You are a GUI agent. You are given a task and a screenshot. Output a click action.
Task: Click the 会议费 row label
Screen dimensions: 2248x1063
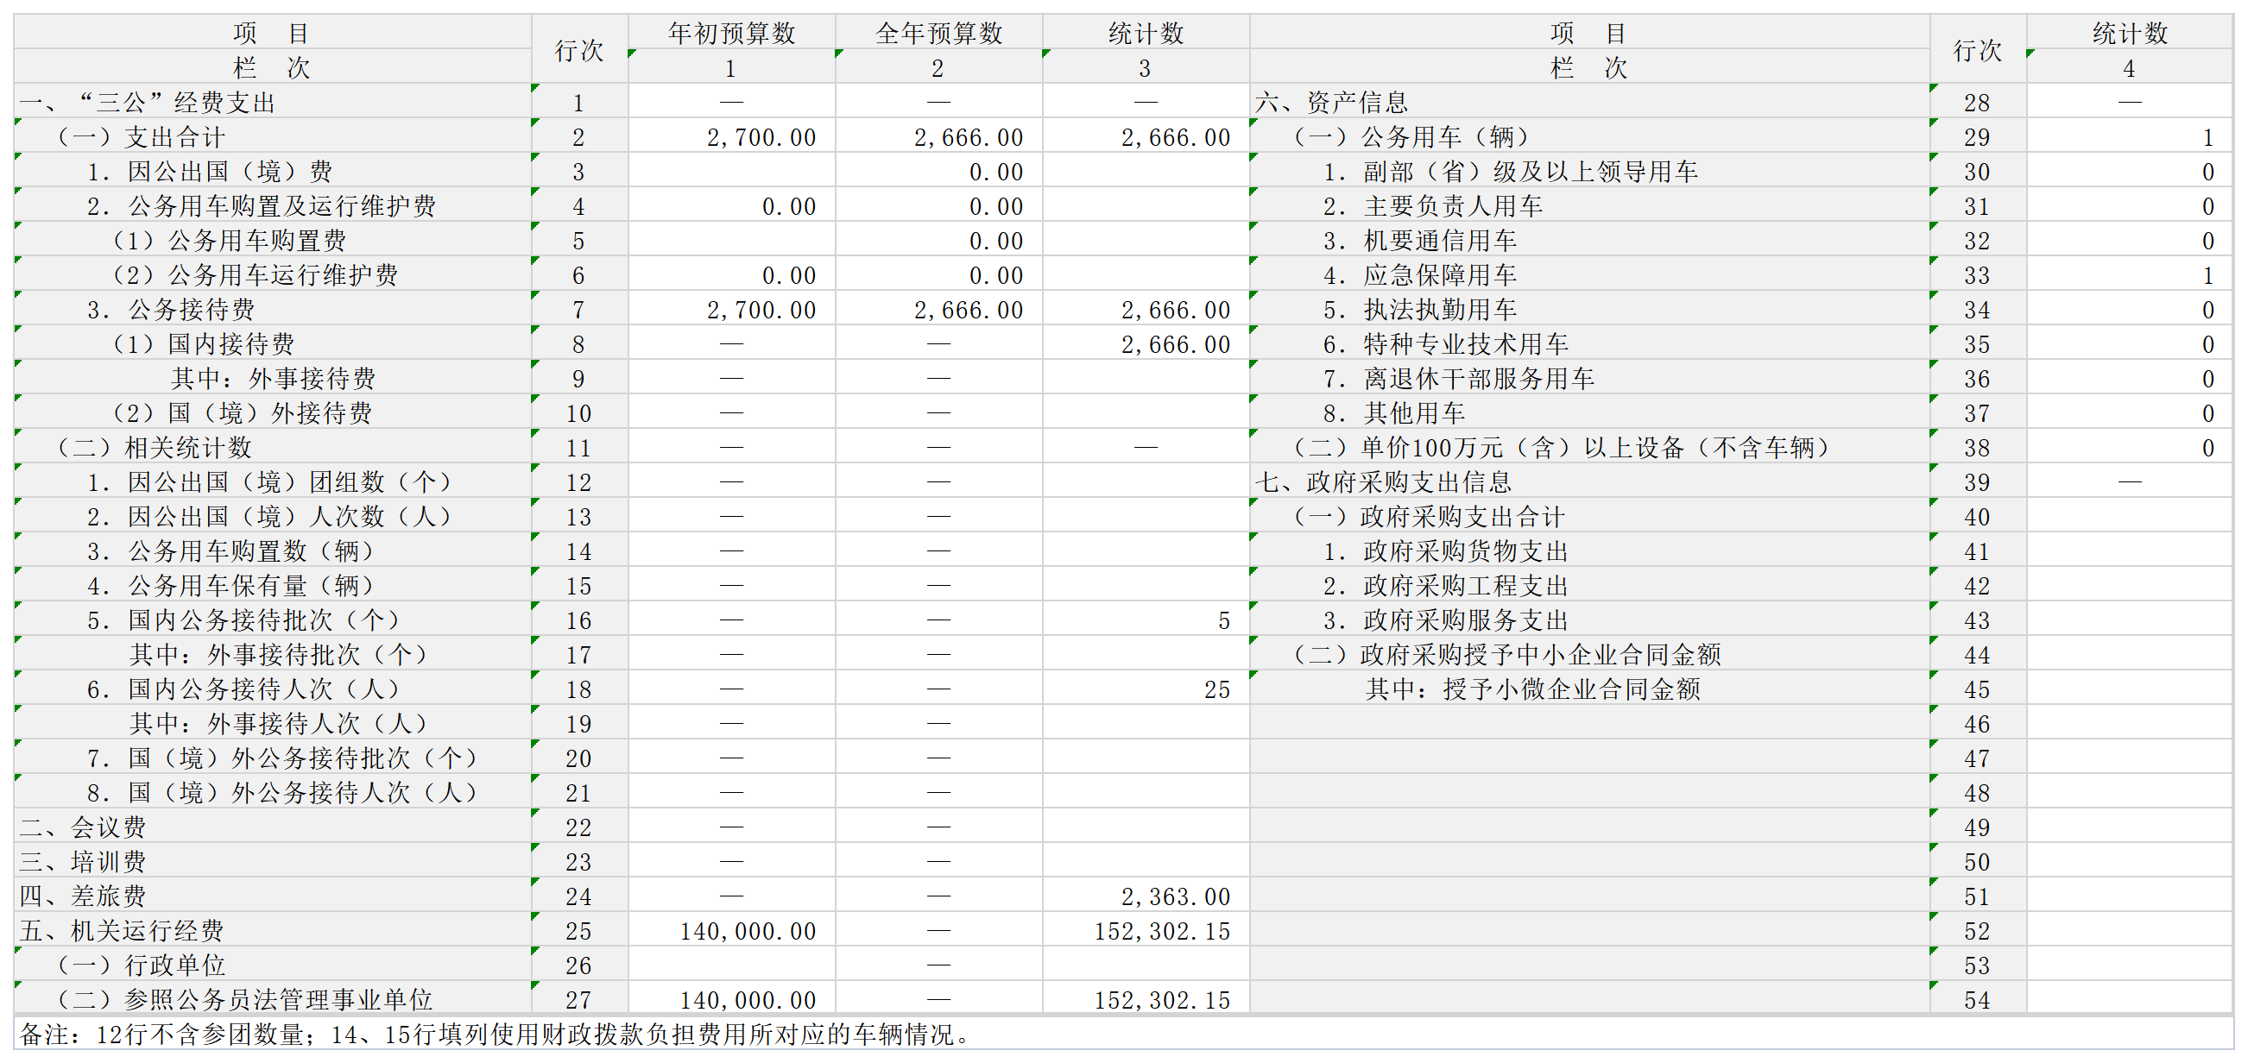point(83,827)
